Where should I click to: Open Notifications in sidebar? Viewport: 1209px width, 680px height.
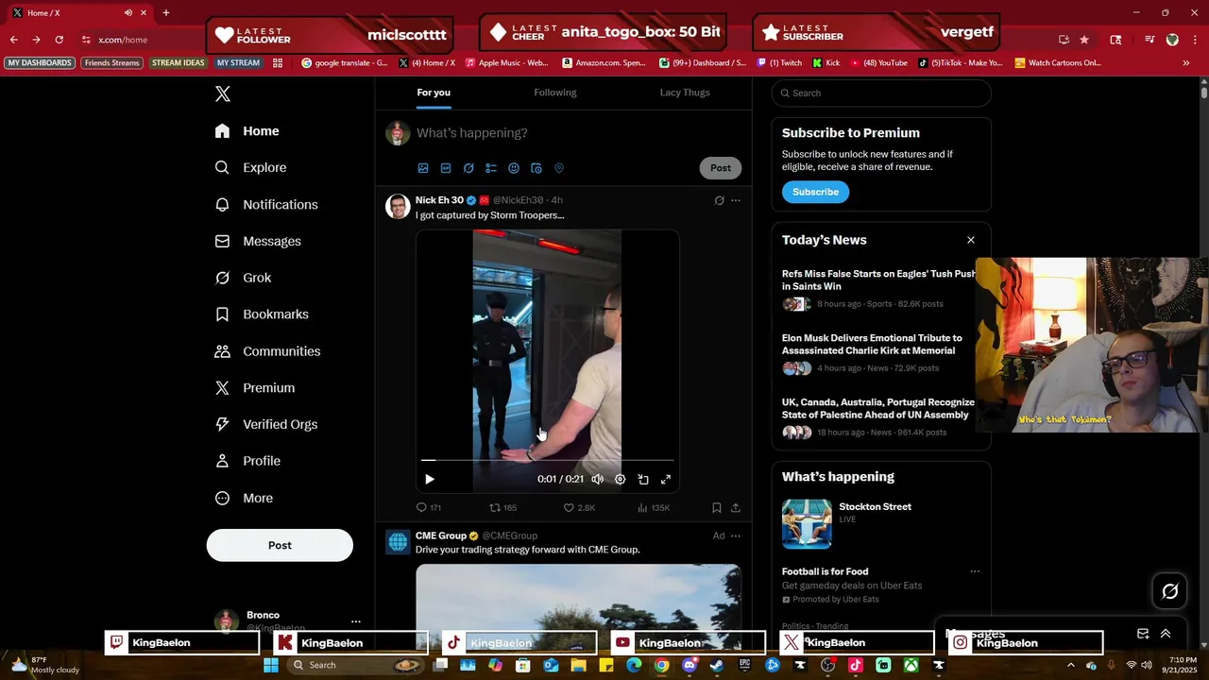pos(266,204)
